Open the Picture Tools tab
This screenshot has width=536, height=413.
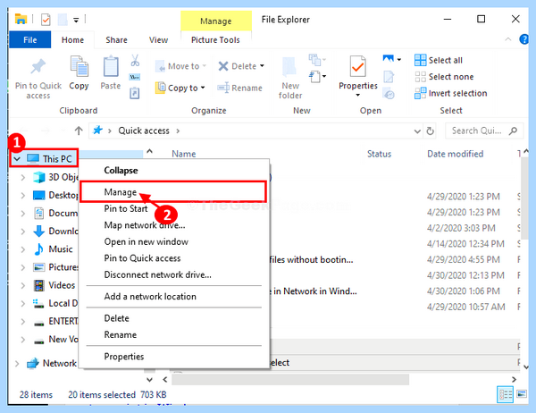[215, 40]
